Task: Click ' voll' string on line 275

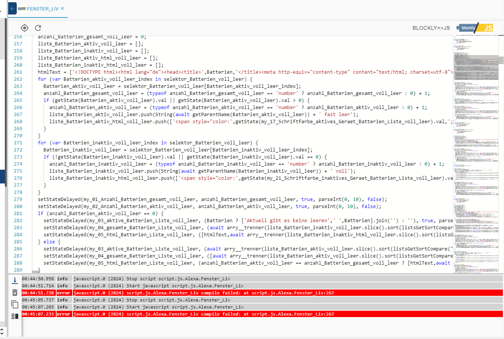Action: coord(340,171)
